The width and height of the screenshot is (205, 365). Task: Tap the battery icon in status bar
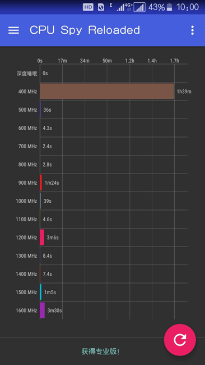tap(170, 7)
